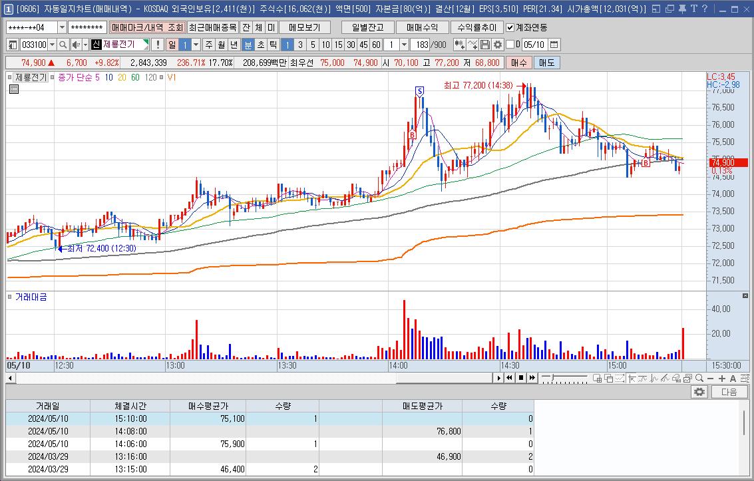Toggle the 분 minute period button
Viewport: 754px width, 481px height.
248,45
